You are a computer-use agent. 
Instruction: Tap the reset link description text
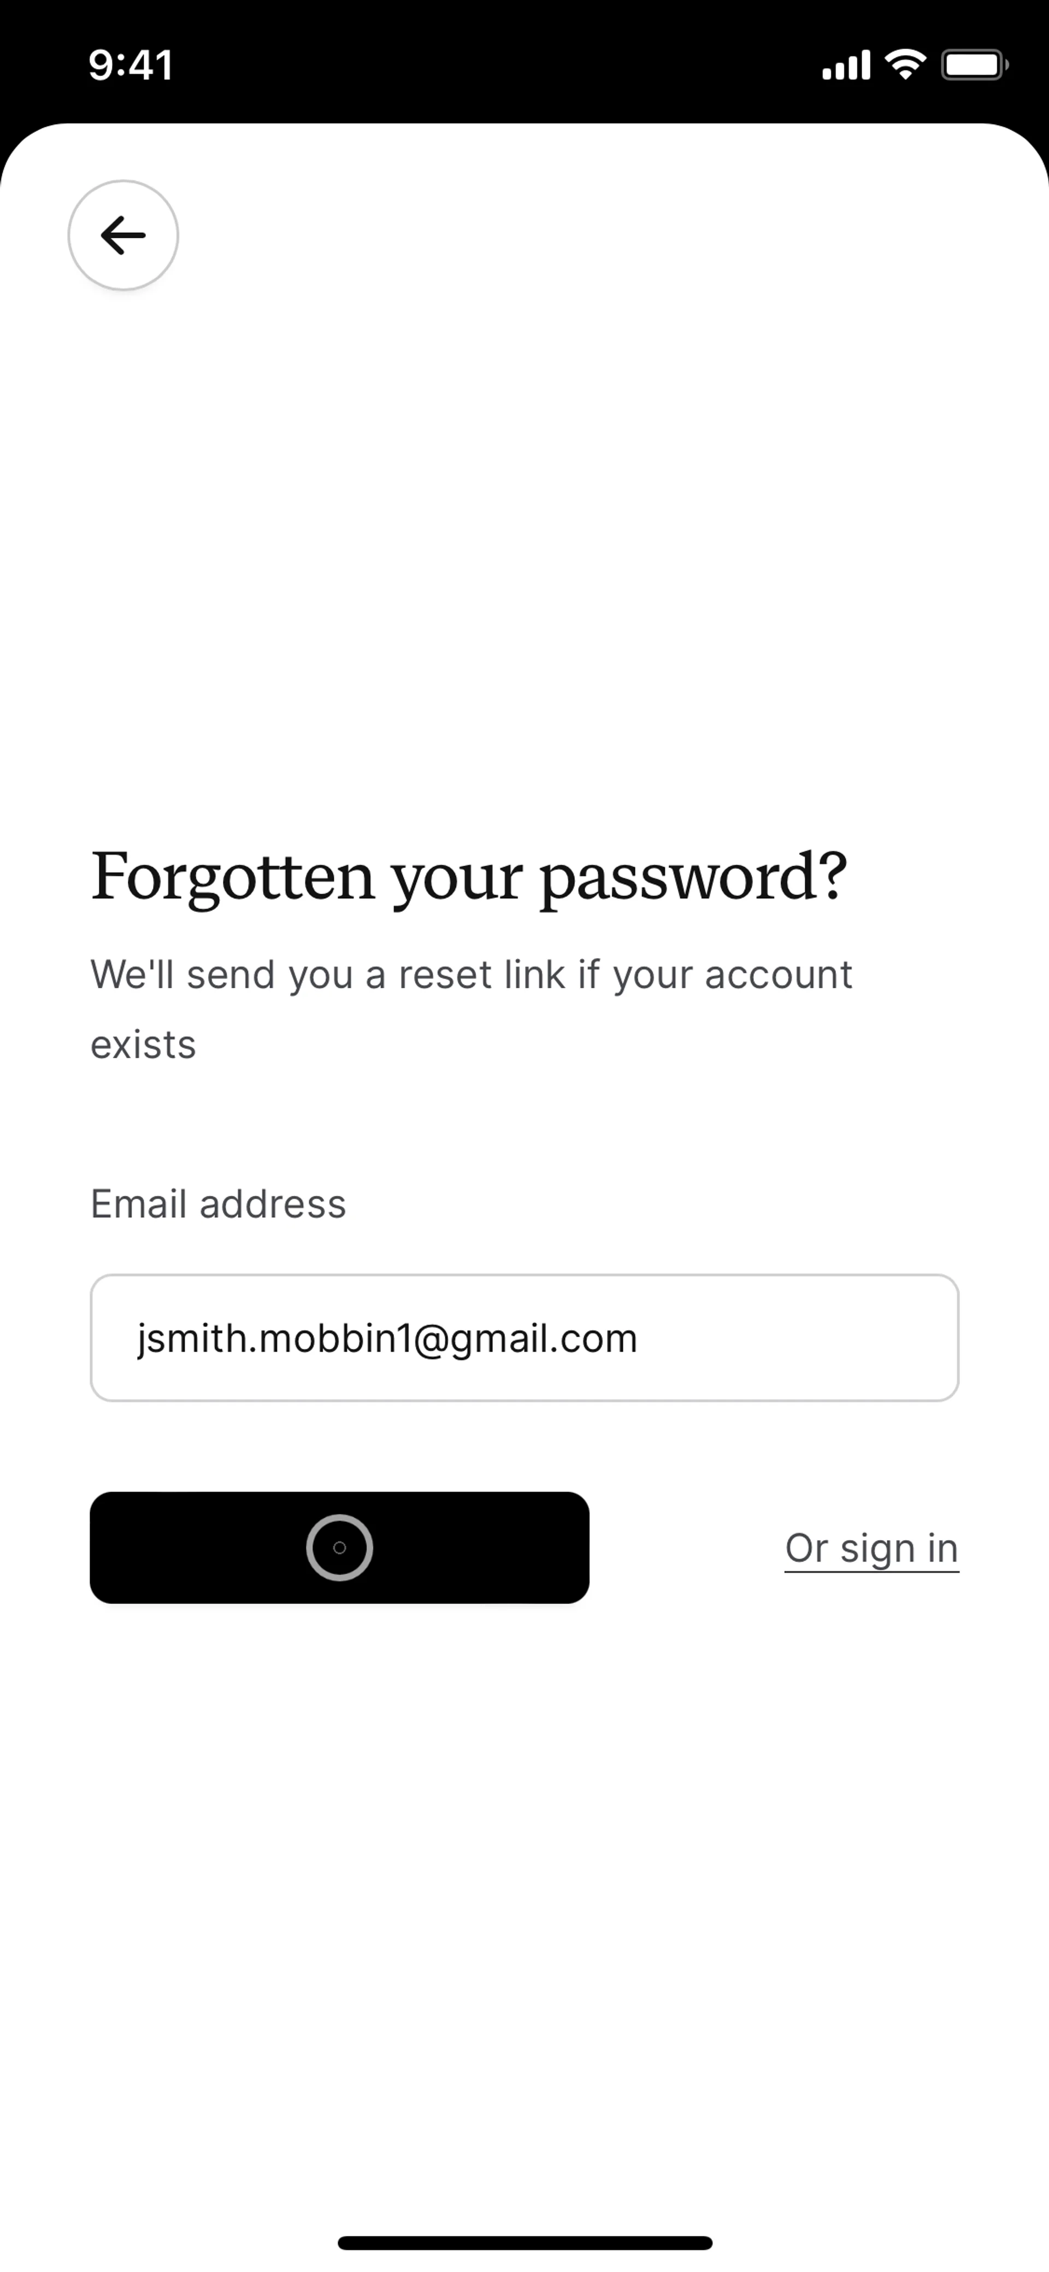(471, 976)
